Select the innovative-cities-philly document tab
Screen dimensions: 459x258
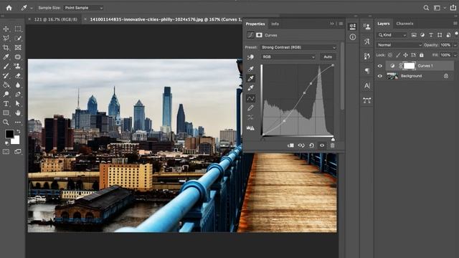click(166, 19)
